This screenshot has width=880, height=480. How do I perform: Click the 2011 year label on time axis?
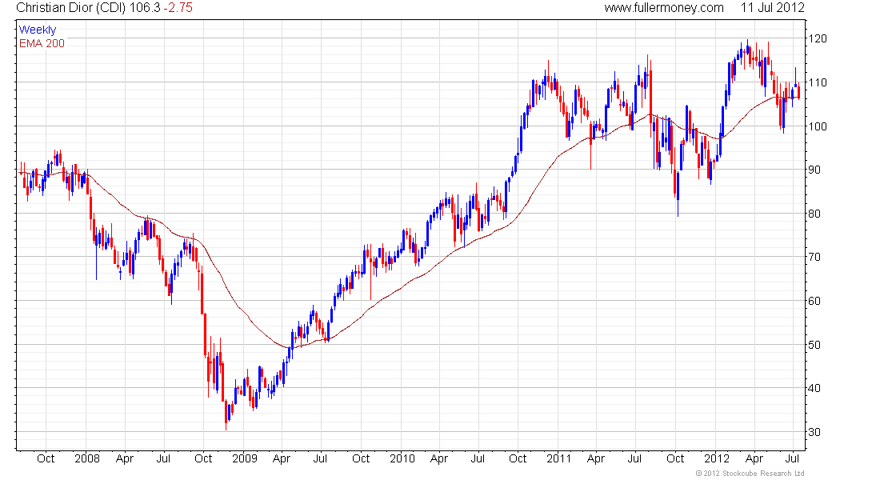click(559, 458)
